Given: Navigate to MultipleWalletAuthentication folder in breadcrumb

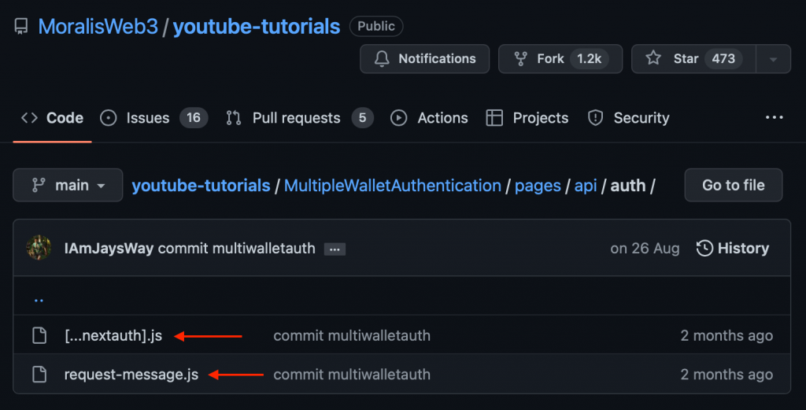Looking at the screenshot, I should [393, 186].
